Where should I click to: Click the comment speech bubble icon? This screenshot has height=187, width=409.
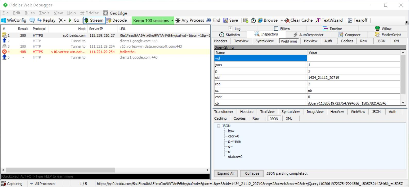tap(32, 20)
